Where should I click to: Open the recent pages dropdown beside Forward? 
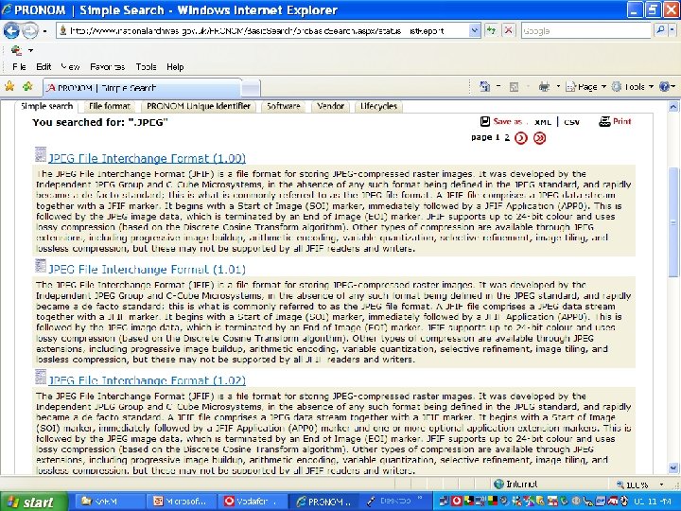(x=44, y=31)
